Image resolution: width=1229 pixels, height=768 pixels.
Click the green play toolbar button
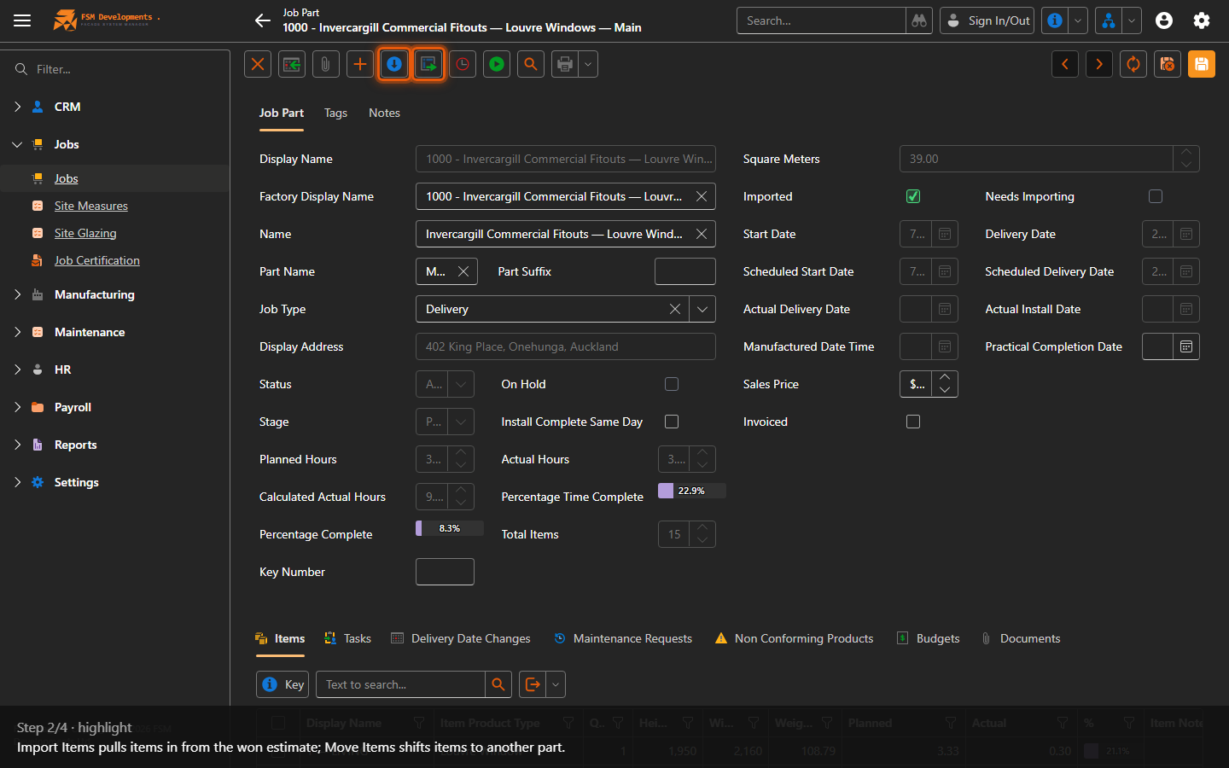tap(497, 64)
